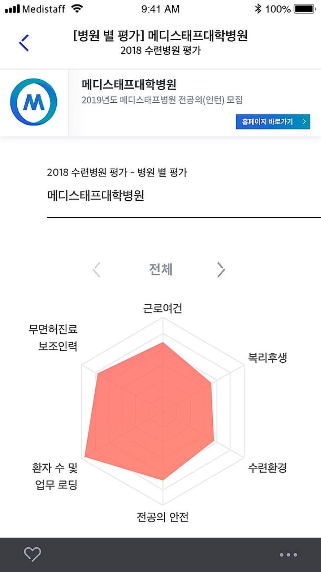Image resolution: width=321 pixels, height=572 pixels.
Task: Tap the battery status icon
Action: point(305,9)
